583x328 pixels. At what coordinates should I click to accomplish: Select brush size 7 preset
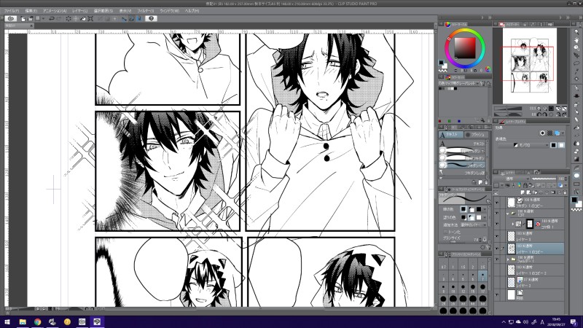(482, 276)
